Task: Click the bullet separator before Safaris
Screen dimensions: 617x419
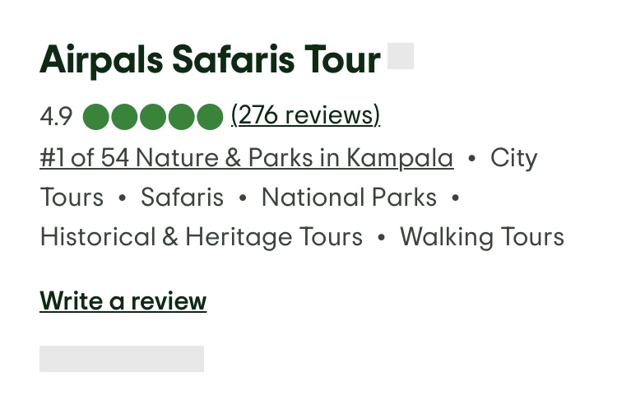Action: tap(123, 198)
